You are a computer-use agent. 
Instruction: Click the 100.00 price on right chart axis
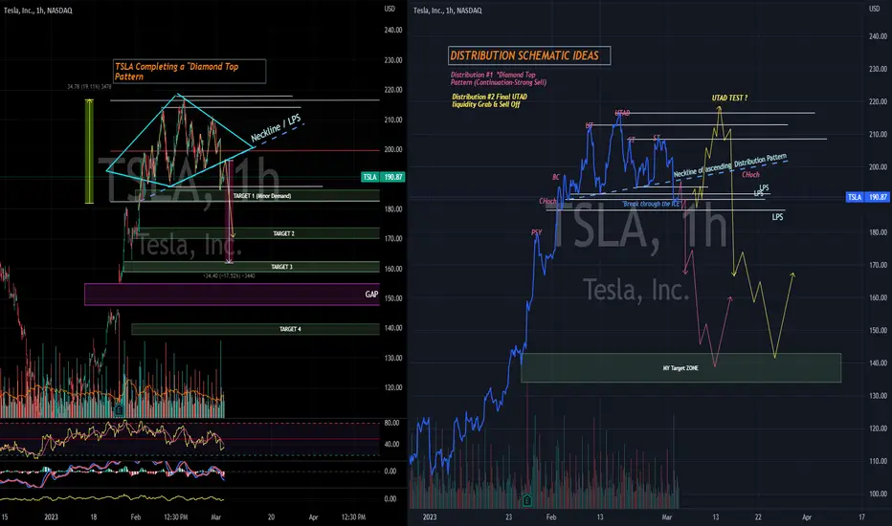click(x=878, y=493)
